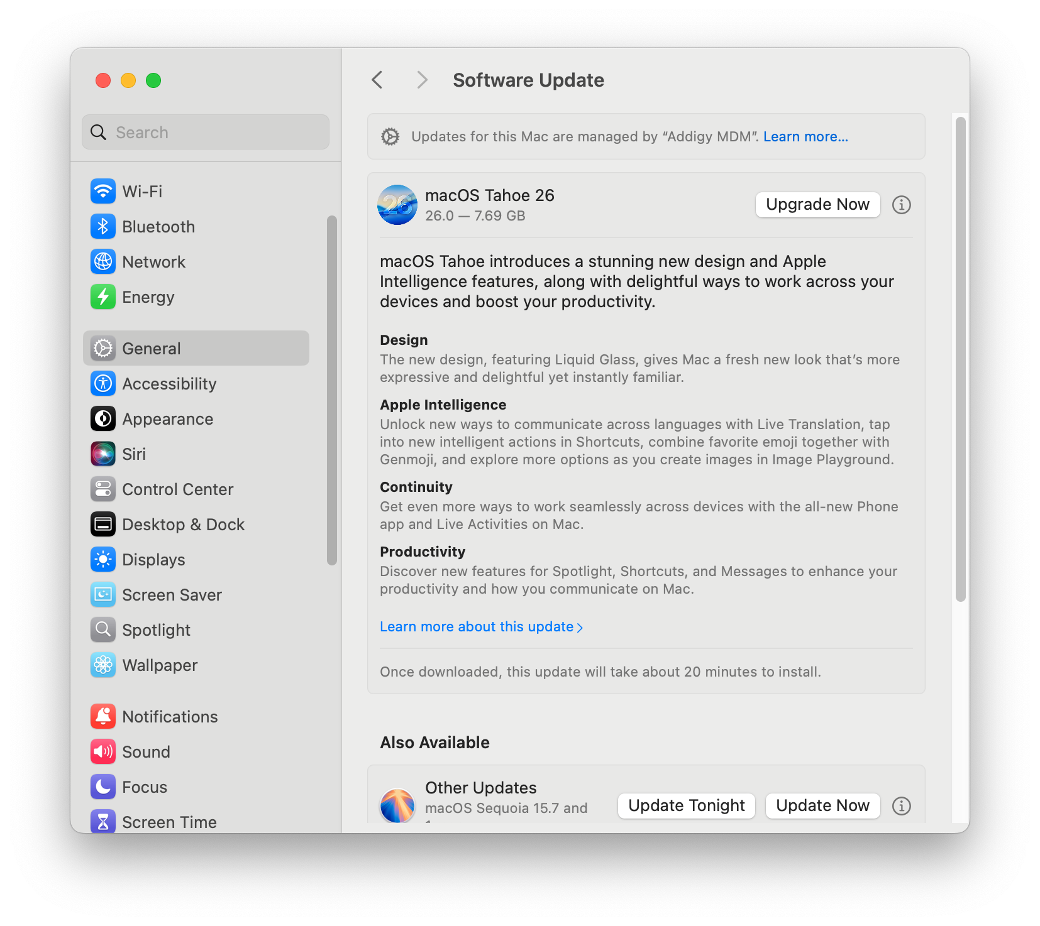Click the Addigy MDM managed notice text

tap(585, 137)
